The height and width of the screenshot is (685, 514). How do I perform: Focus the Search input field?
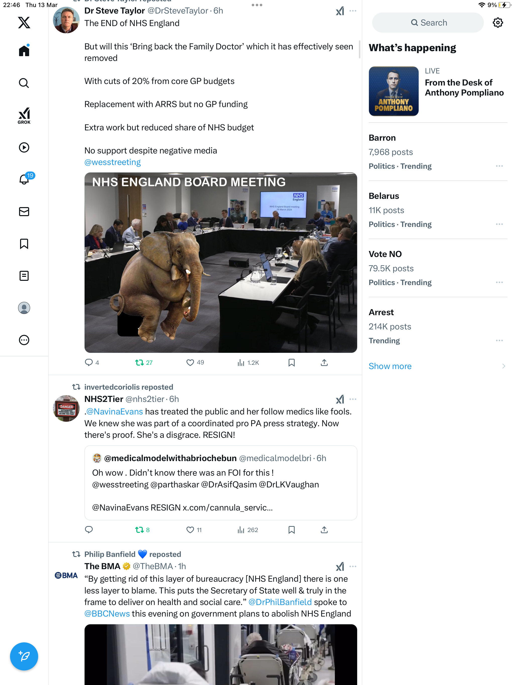[x=428, y=23]
